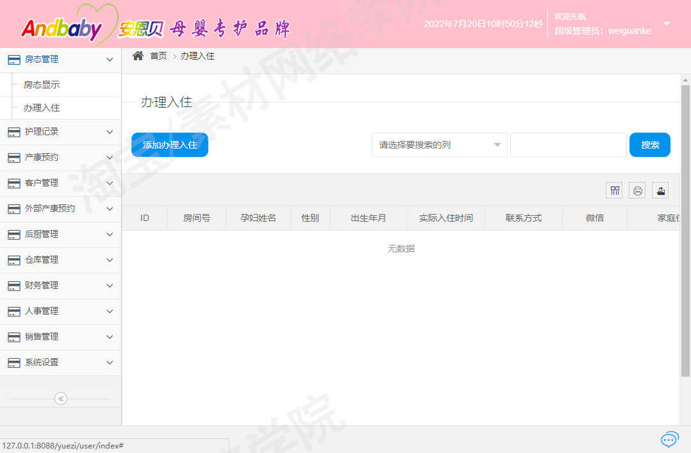Image resolution: width=691 pixels, height=453 pixels.
Task: Click the 仓库管理 card icon
Action: click(x=14, y=260)
